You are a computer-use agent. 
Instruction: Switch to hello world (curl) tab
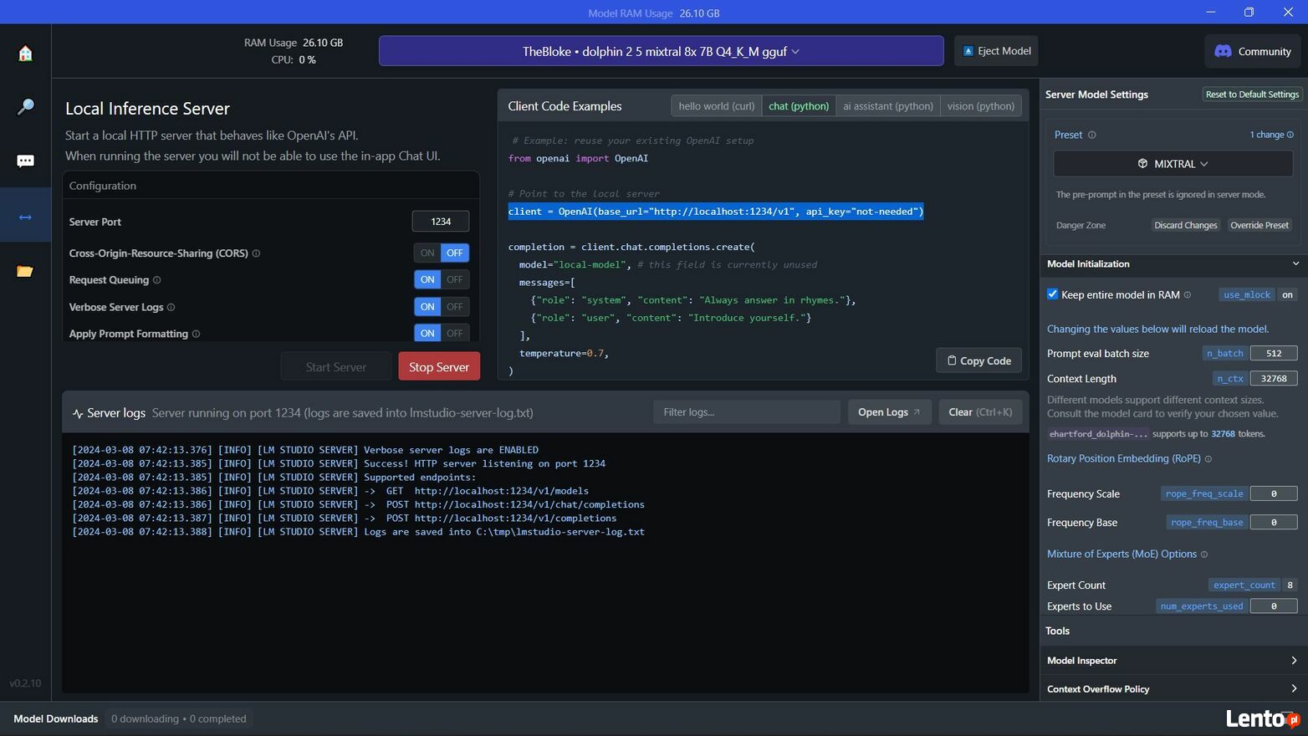[x=717, y=106]
